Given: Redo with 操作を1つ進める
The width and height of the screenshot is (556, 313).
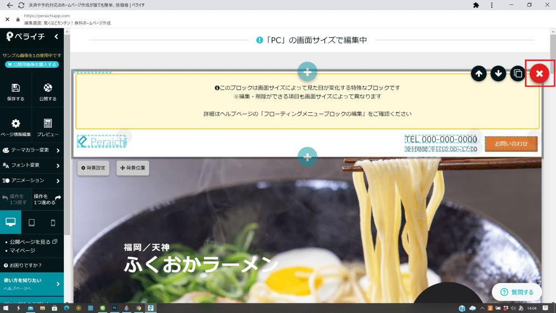Looking at the screenshot, I should coord(48,199).
